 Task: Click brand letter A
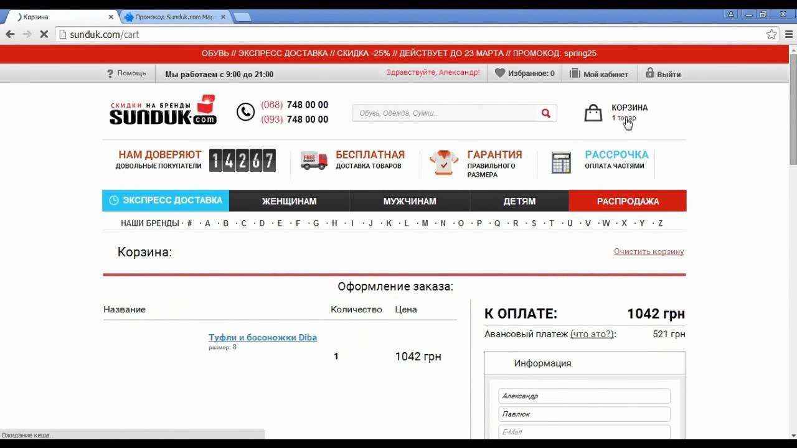[x=208, y=223]
